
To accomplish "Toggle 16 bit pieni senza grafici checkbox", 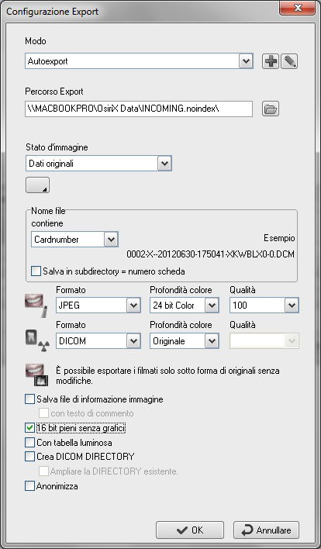I will (30, 428).
